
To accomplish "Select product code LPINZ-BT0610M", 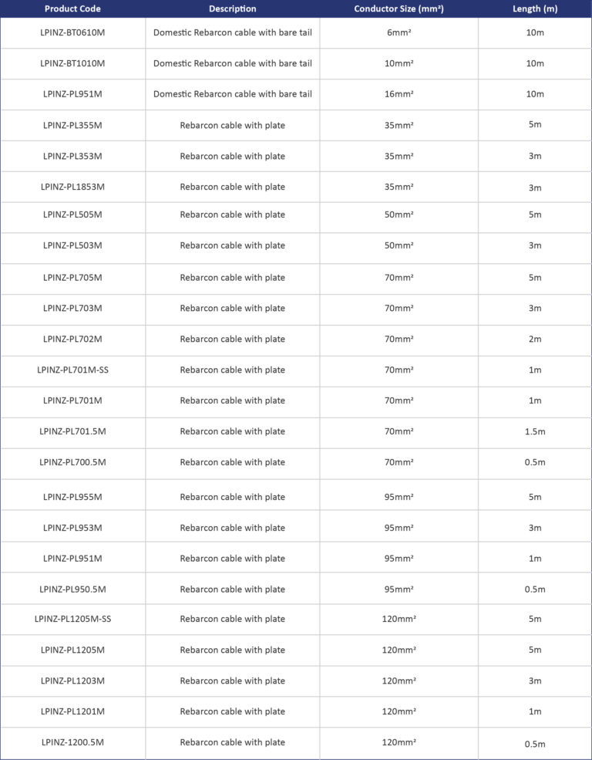I will (x=72, y=32).
